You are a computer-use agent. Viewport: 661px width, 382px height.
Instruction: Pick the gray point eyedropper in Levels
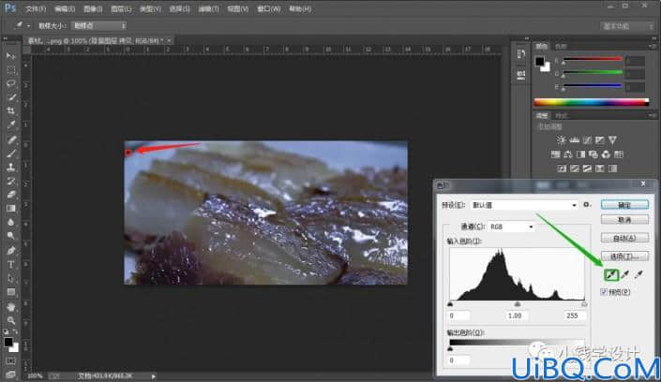coord(624,274)
